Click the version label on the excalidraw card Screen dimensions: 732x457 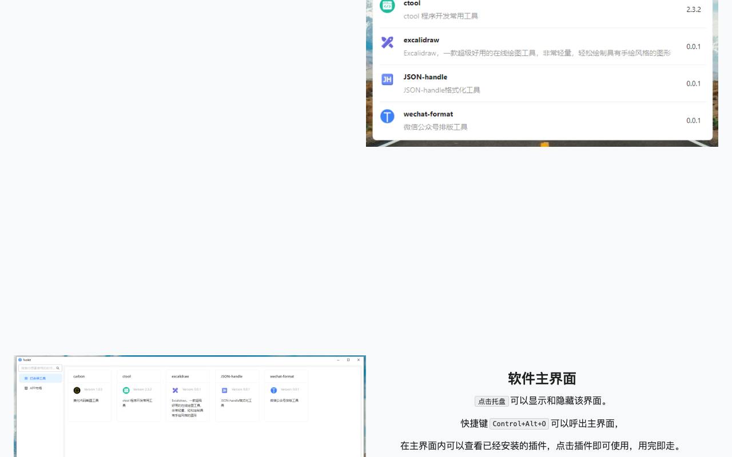coord(192,390)
